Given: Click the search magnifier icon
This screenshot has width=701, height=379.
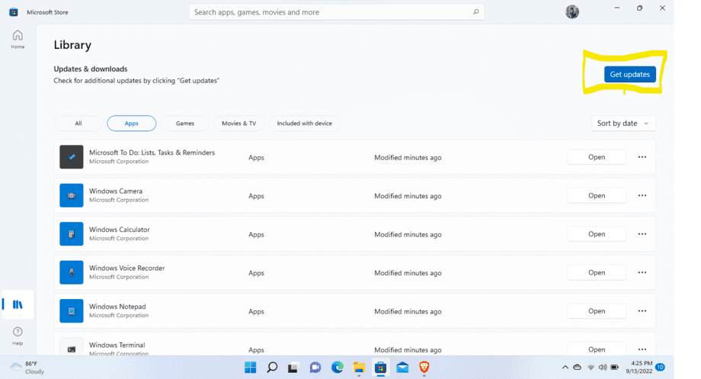Looking at the screenshot, I should (x=475, y=12).
